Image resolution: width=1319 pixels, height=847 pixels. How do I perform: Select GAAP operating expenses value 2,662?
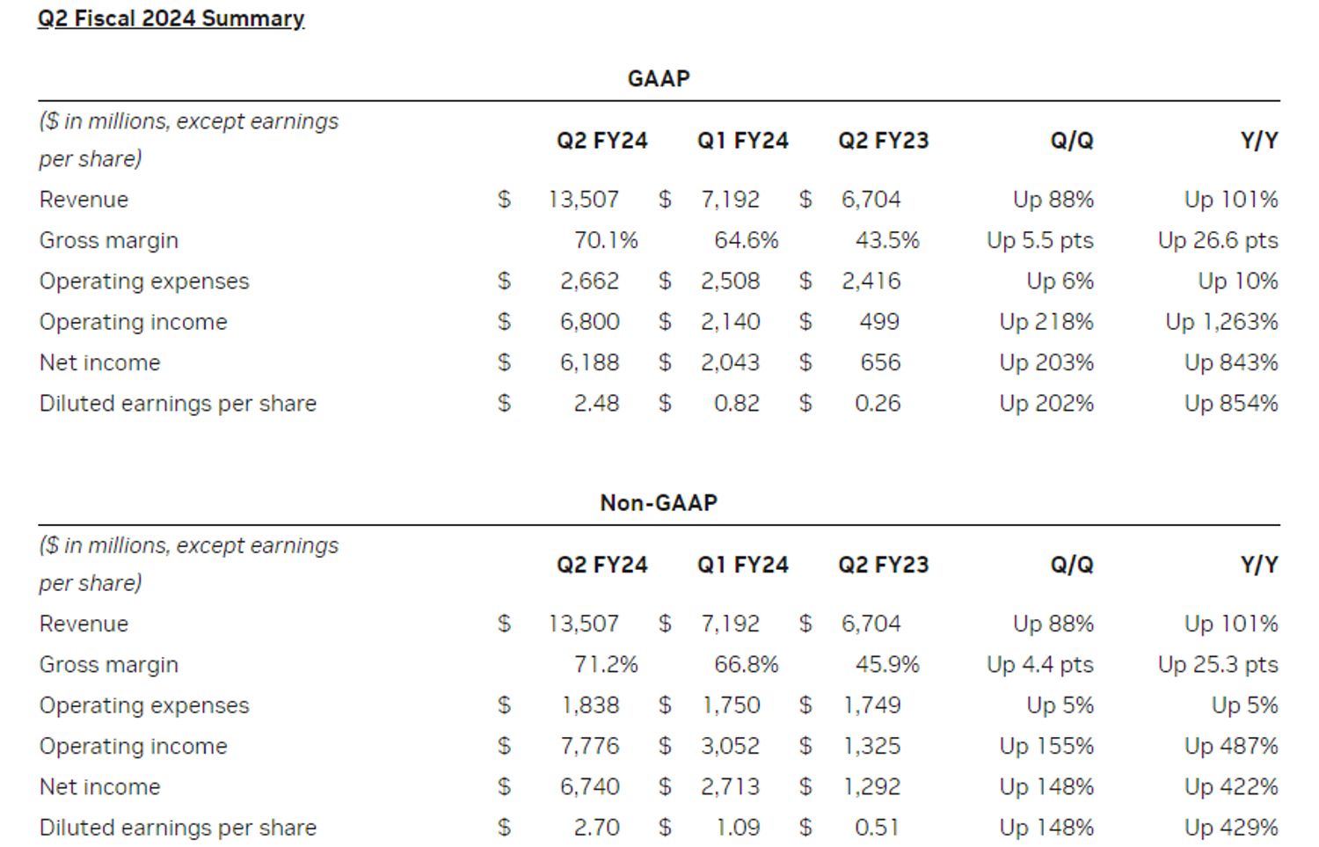(589, 281)
